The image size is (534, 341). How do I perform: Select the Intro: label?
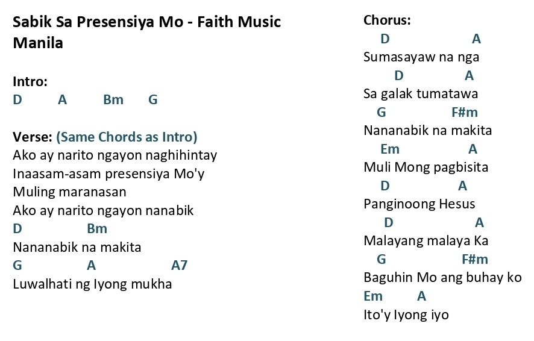pos(30,82)
